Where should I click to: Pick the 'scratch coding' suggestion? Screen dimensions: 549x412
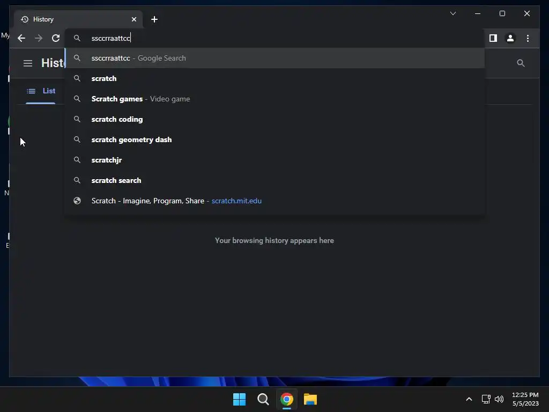(x=275, y=119)
